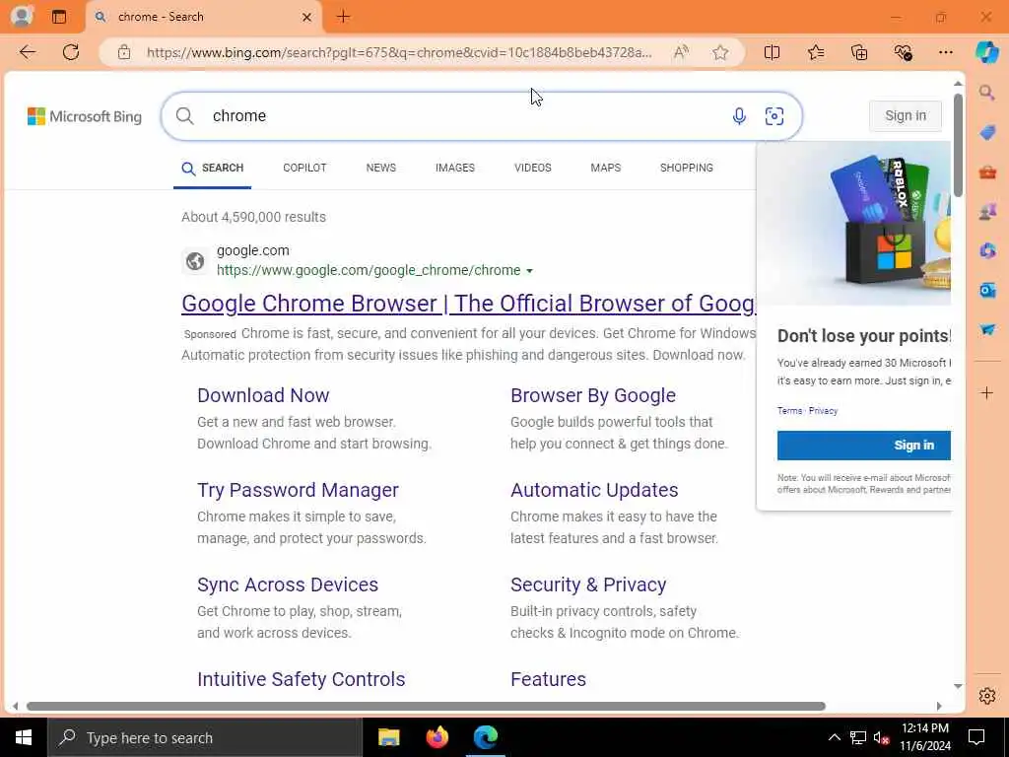Open visual search camera icon
Screen dimensions: 1009x757
[774, 116]
